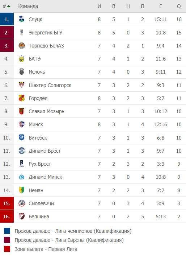Click the yellow БАТЭ club emblem
186x256 pixels.
(21, 59)
